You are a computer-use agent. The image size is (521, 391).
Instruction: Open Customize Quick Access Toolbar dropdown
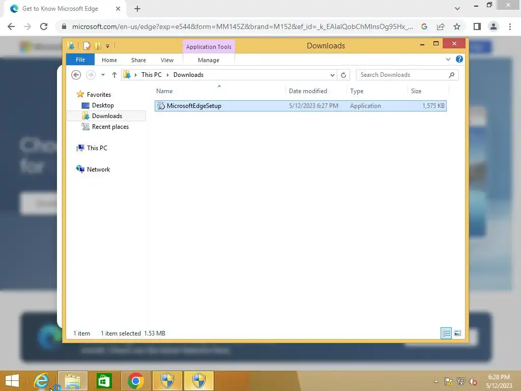pos(108,46)
